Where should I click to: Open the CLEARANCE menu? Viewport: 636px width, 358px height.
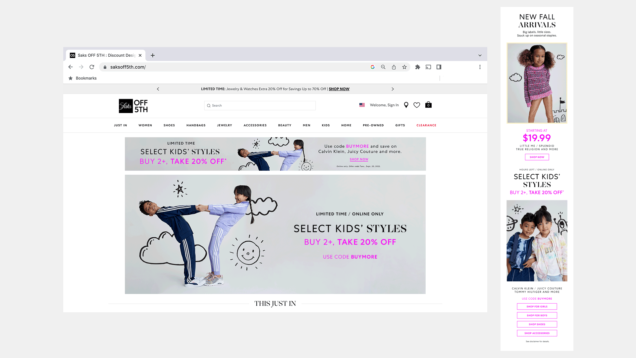pos(426,125)
